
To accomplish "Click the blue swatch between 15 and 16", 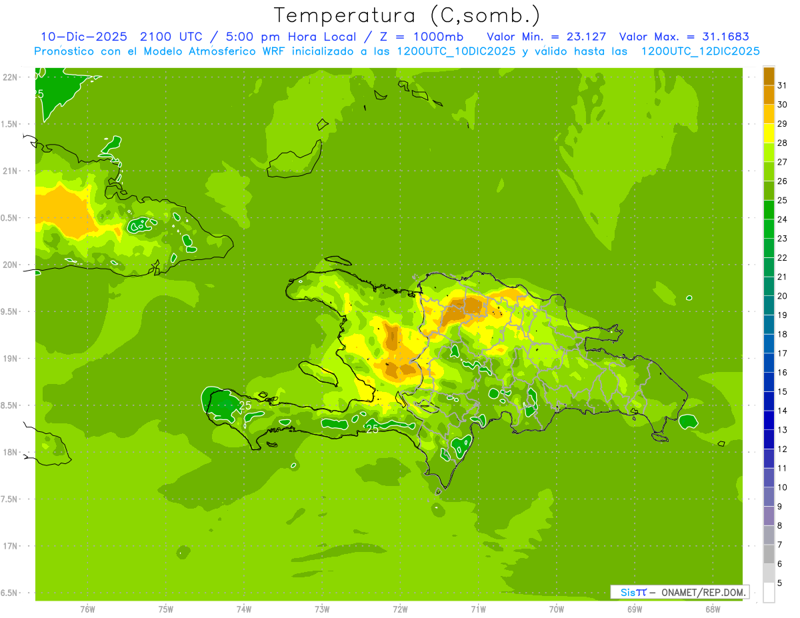I will point(769,382).
